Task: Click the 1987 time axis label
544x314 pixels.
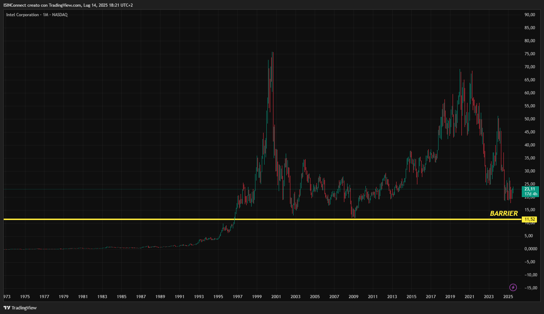Action: [141, 297]
